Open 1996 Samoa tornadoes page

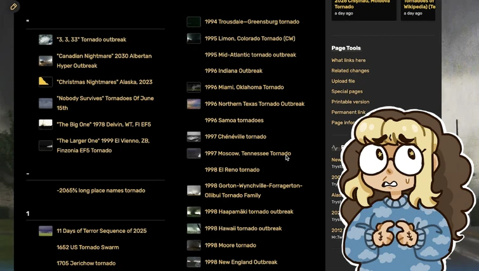pyautogui.click(x=234, y=121)
